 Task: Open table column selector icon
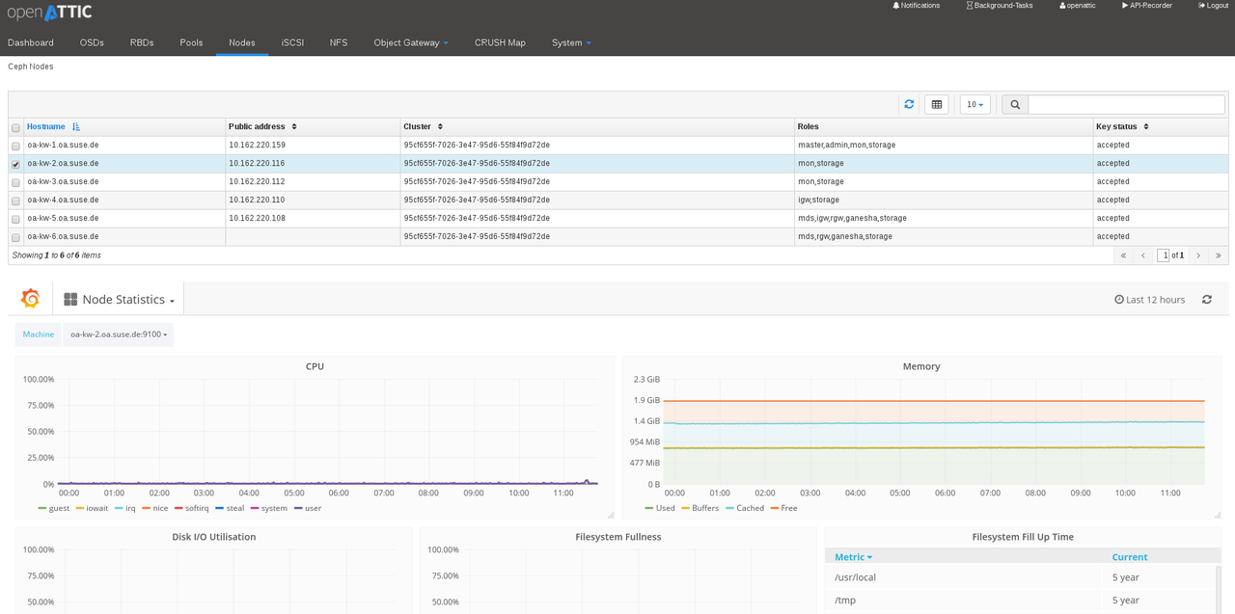[x=936, y=104]
